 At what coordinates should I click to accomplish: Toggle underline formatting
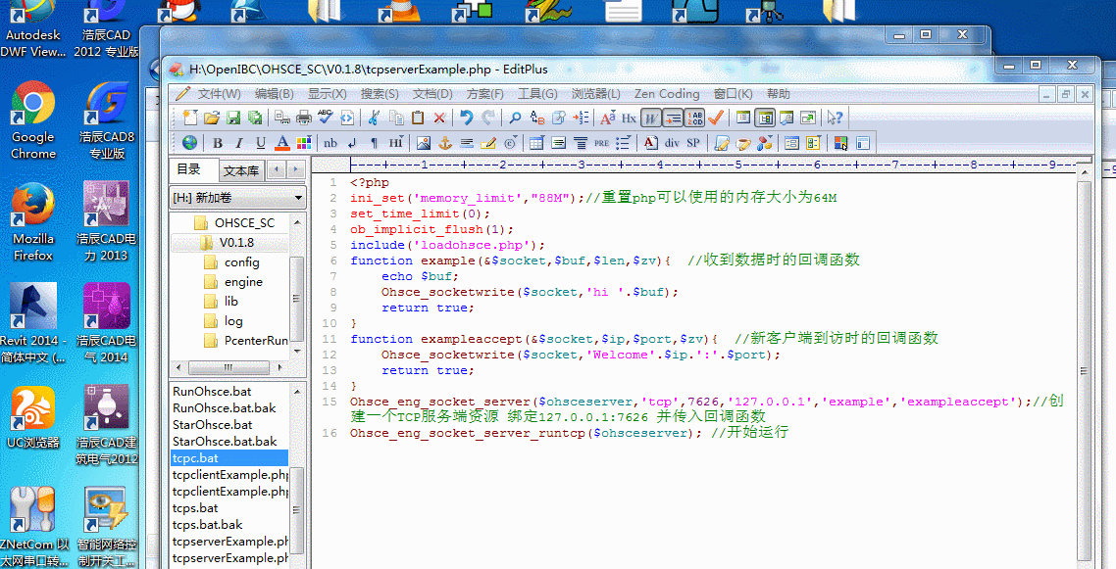tap(260, 142)
